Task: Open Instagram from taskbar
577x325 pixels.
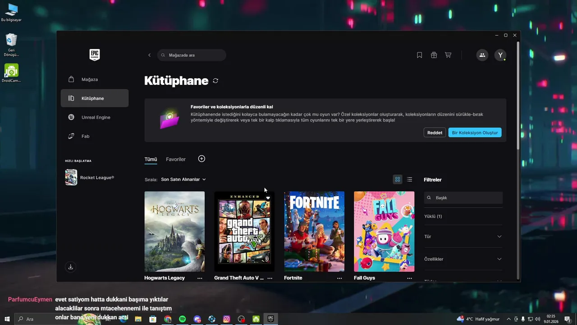Action: [226, 319]
